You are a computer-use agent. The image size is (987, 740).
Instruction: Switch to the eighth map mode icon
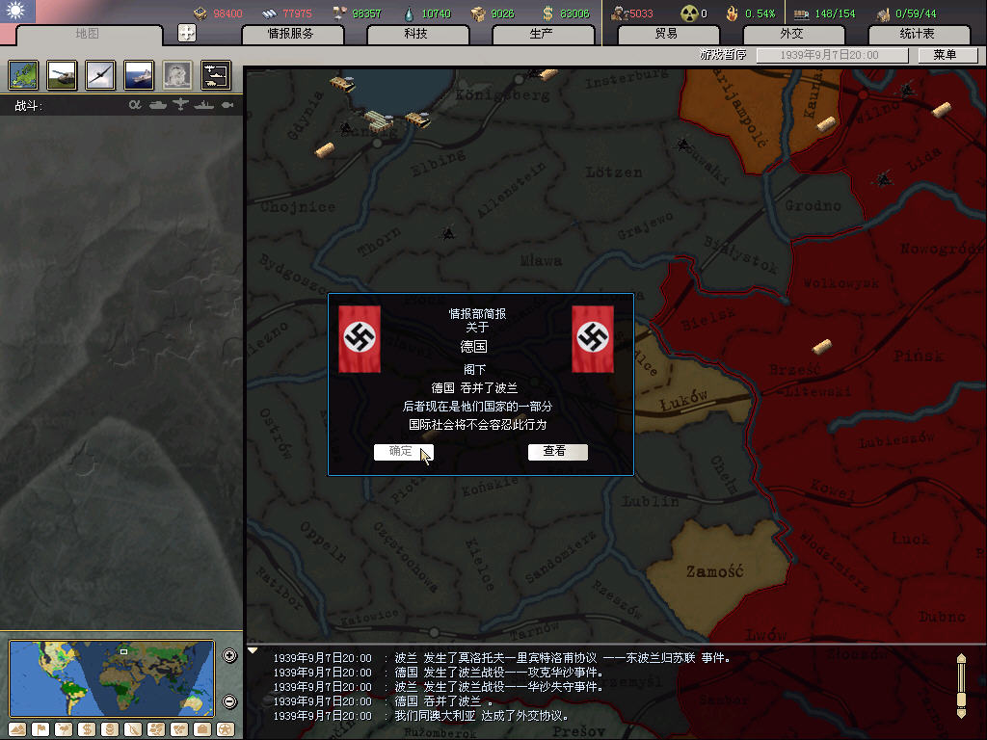point(179,729)
